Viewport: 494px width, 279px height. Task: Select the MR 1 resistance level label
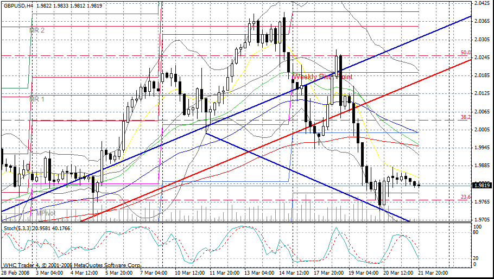tap(37, 99)
